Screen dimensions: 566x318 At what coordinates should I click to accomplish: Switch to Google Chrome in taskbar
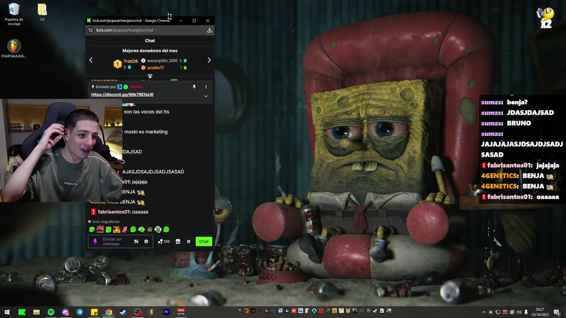click(x=109, y=312)
